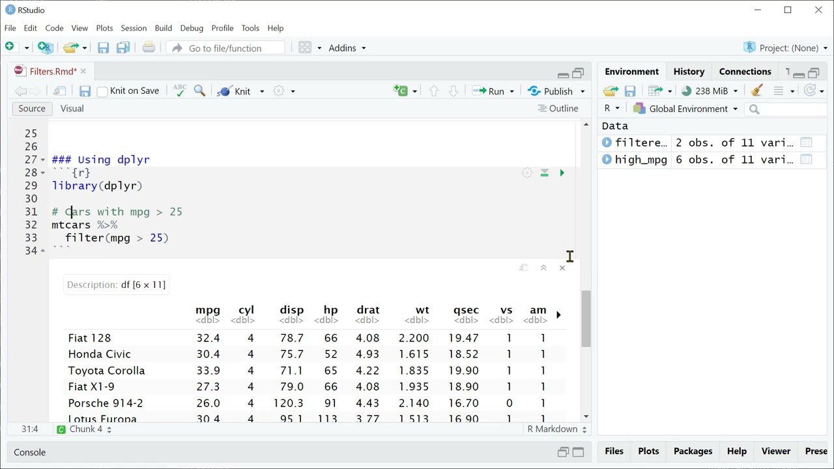834x469 pixels.
Task: Fold code section at line 27
Action: click(43, 160)
